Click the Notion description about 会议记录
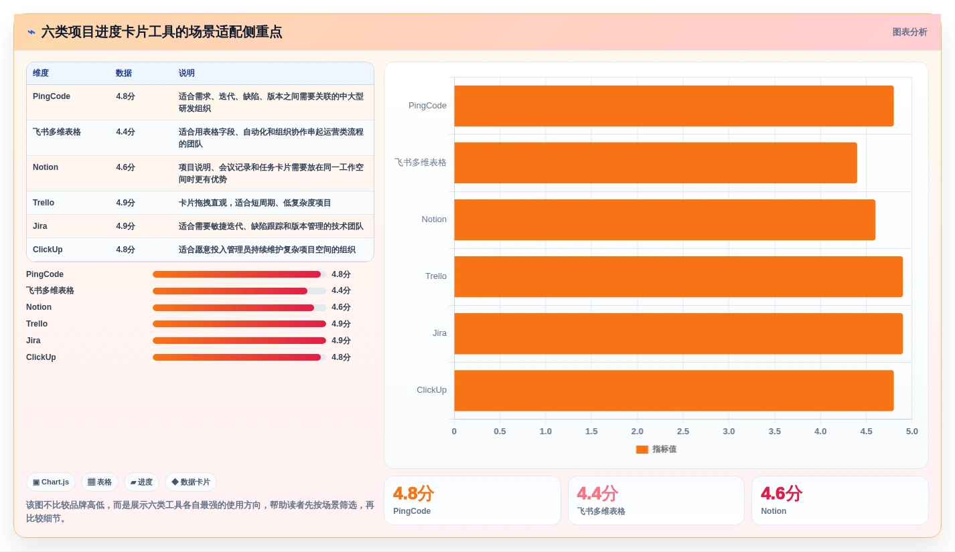 pyautogui.click(x=271, y=173)
